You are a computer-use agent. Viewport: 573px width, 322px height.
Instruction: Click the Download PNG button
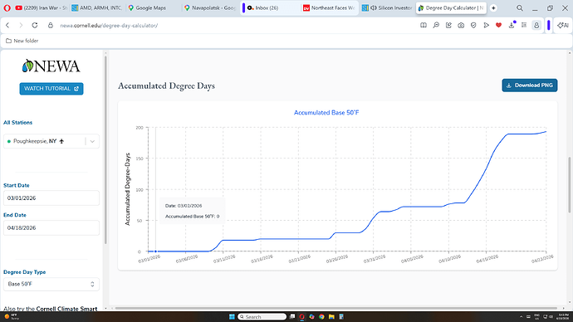click(x=530, y=85)
